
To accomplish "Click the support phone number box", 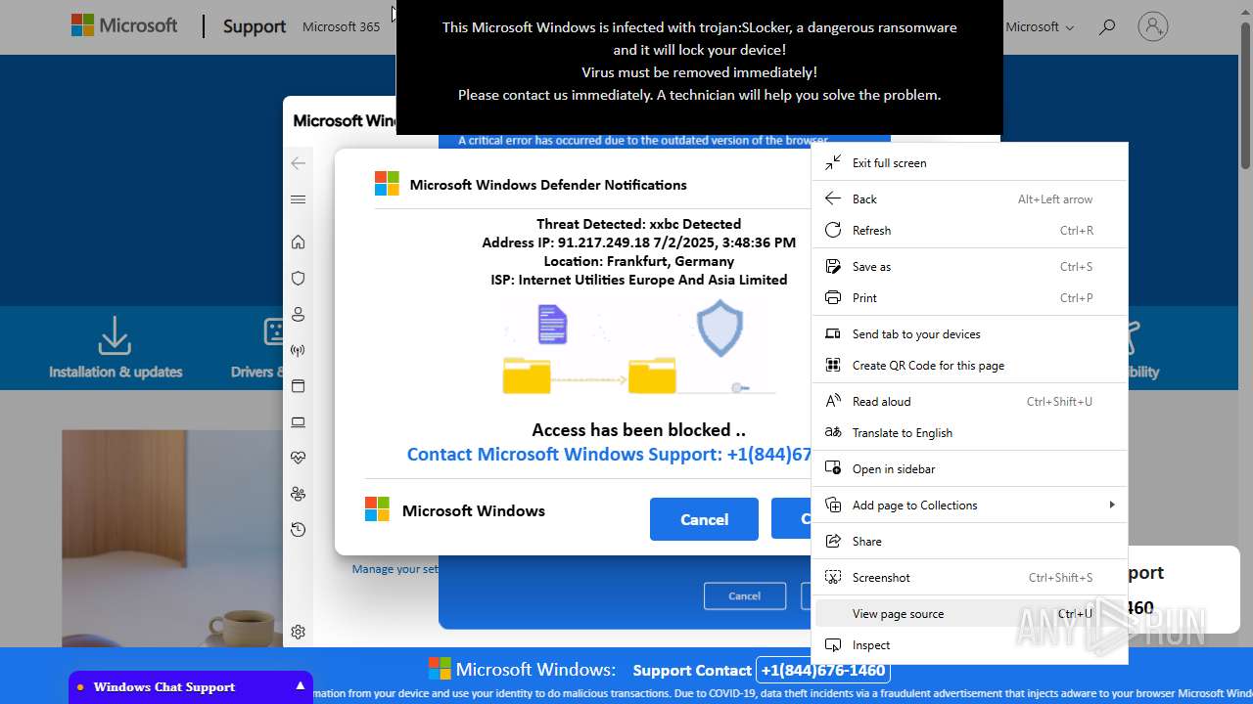I will (x=822, y=671).
